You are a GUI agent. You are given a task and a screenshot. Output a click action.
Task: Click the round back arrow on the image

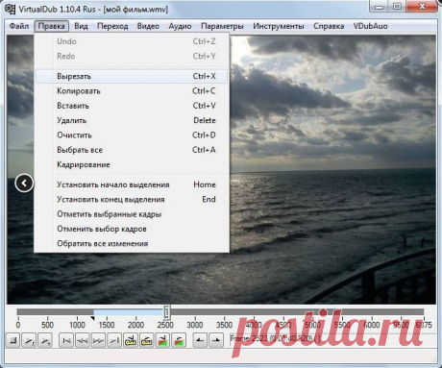[x=24, y=184]
